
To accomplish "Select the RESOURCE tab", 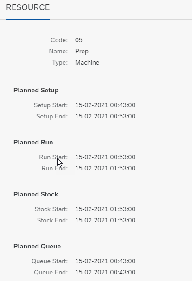I will pyautogui.click(x=28, y=7).
